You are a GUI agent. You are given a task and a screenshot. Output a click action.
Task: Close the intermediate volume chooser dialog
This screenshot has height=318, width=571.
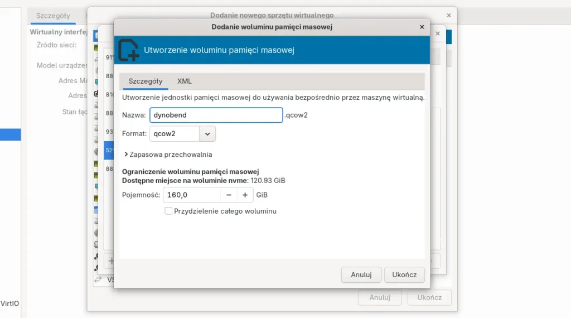tap(438, 33)
